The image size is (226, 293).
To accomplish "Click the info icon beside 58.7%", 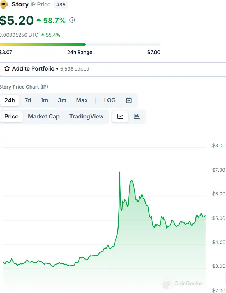I will pyautogui.click(x=72, y=20).
